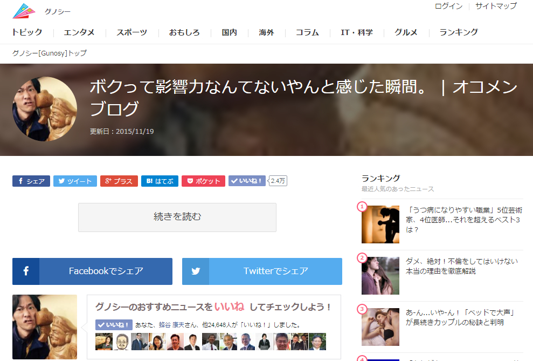
Task: Click the square author photo beside recommendation box
Action: pyautogui.click(x=45, y=326)
